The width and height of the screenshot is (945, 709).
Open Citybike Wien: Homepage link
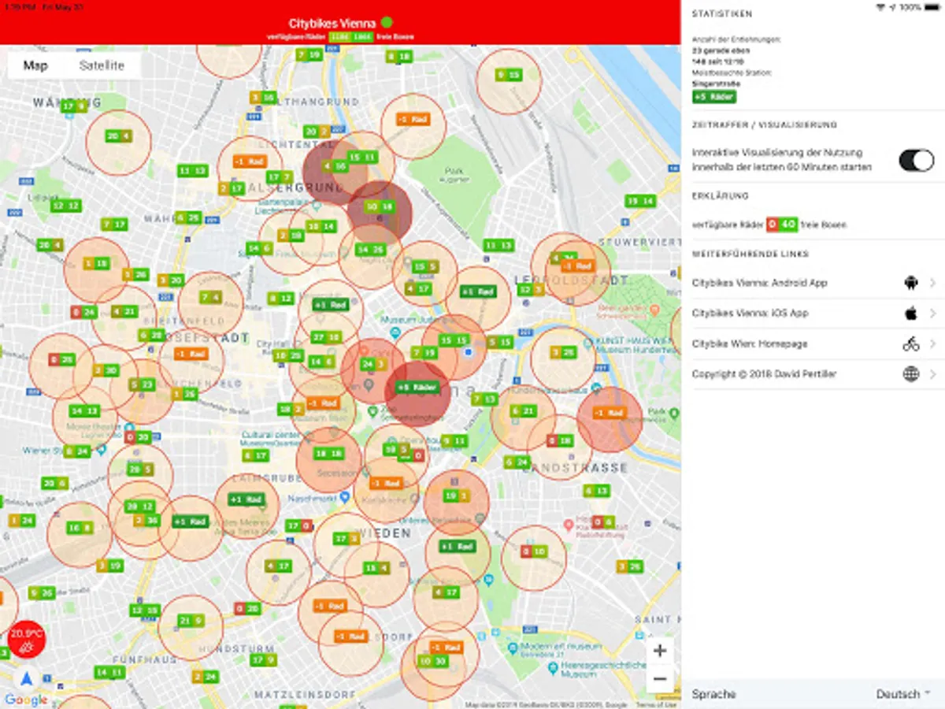point(813,343)
